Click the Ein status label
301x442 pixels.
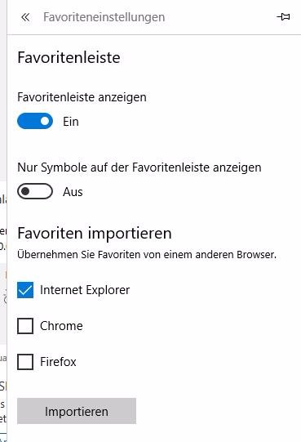click(x=71, y=122)
